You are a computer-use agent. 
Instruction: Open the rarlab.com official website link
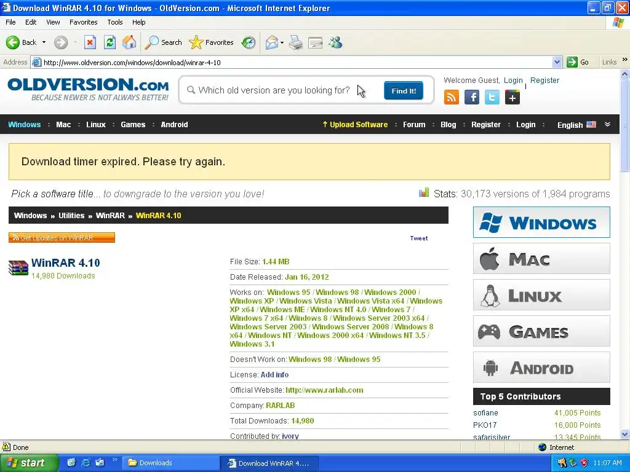[x=324, y=390]
